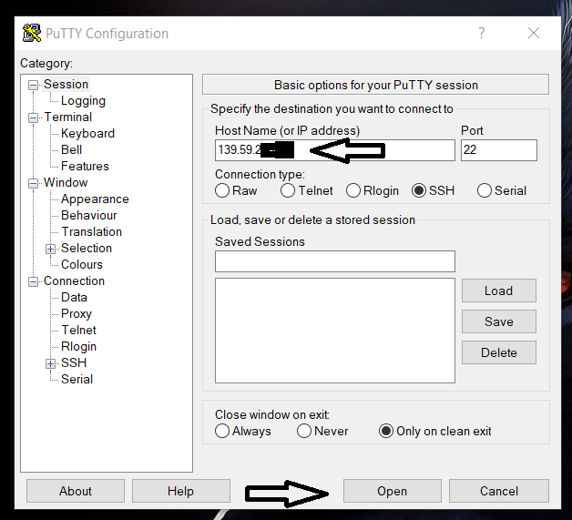Open the Rlogin category in tree

click(79, 346)
